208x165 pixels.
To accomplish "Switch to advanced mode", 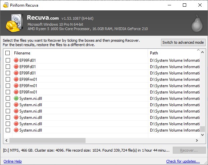I will point(183,42).
